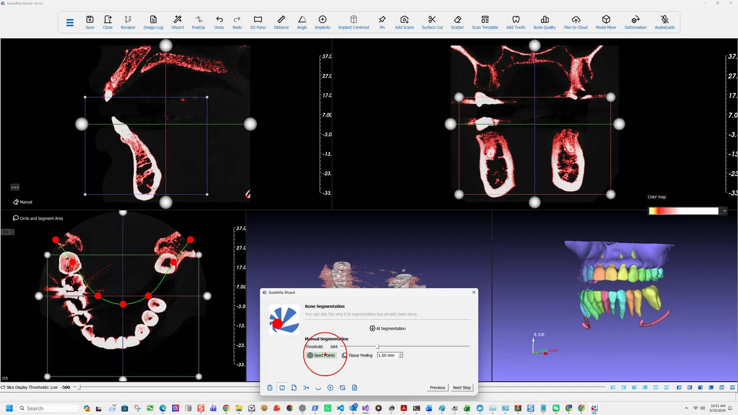
Task: Increase Tissue Peeling value with the stepper
Action: pyautogui.click(x=401, y=354)
